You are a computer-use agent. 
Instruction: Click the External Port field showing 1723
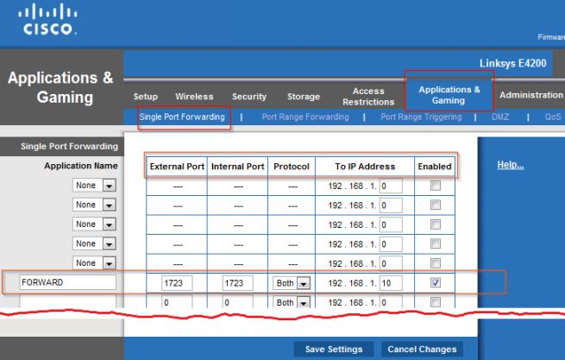[177, 283]
